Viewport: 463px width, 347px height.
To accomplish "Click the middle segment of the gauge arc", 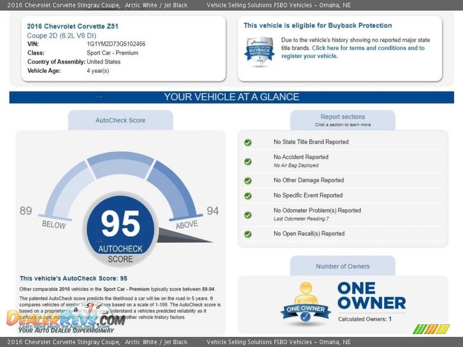I will 121,165.
